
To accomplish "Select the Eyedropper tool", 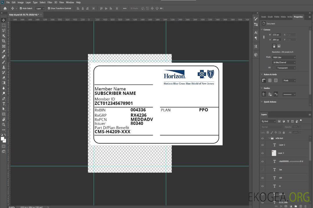I will 4,51.
